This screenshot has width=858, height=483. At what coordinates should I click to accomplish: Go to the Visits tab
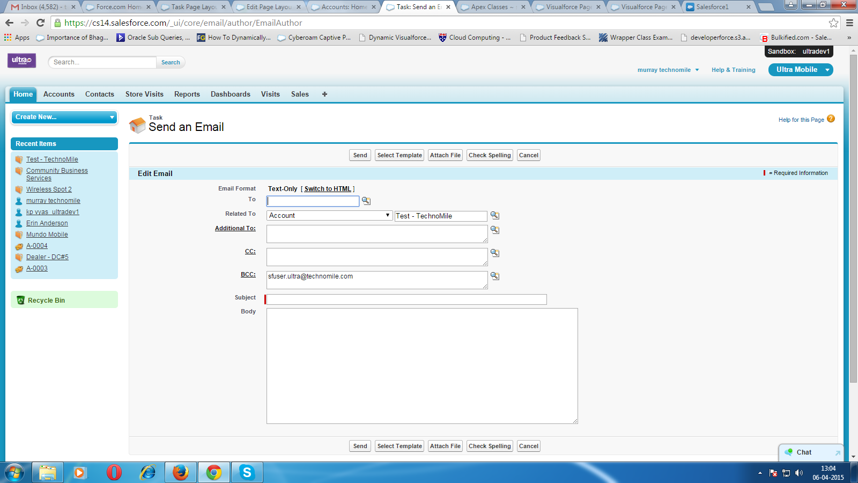pos(270,94)
